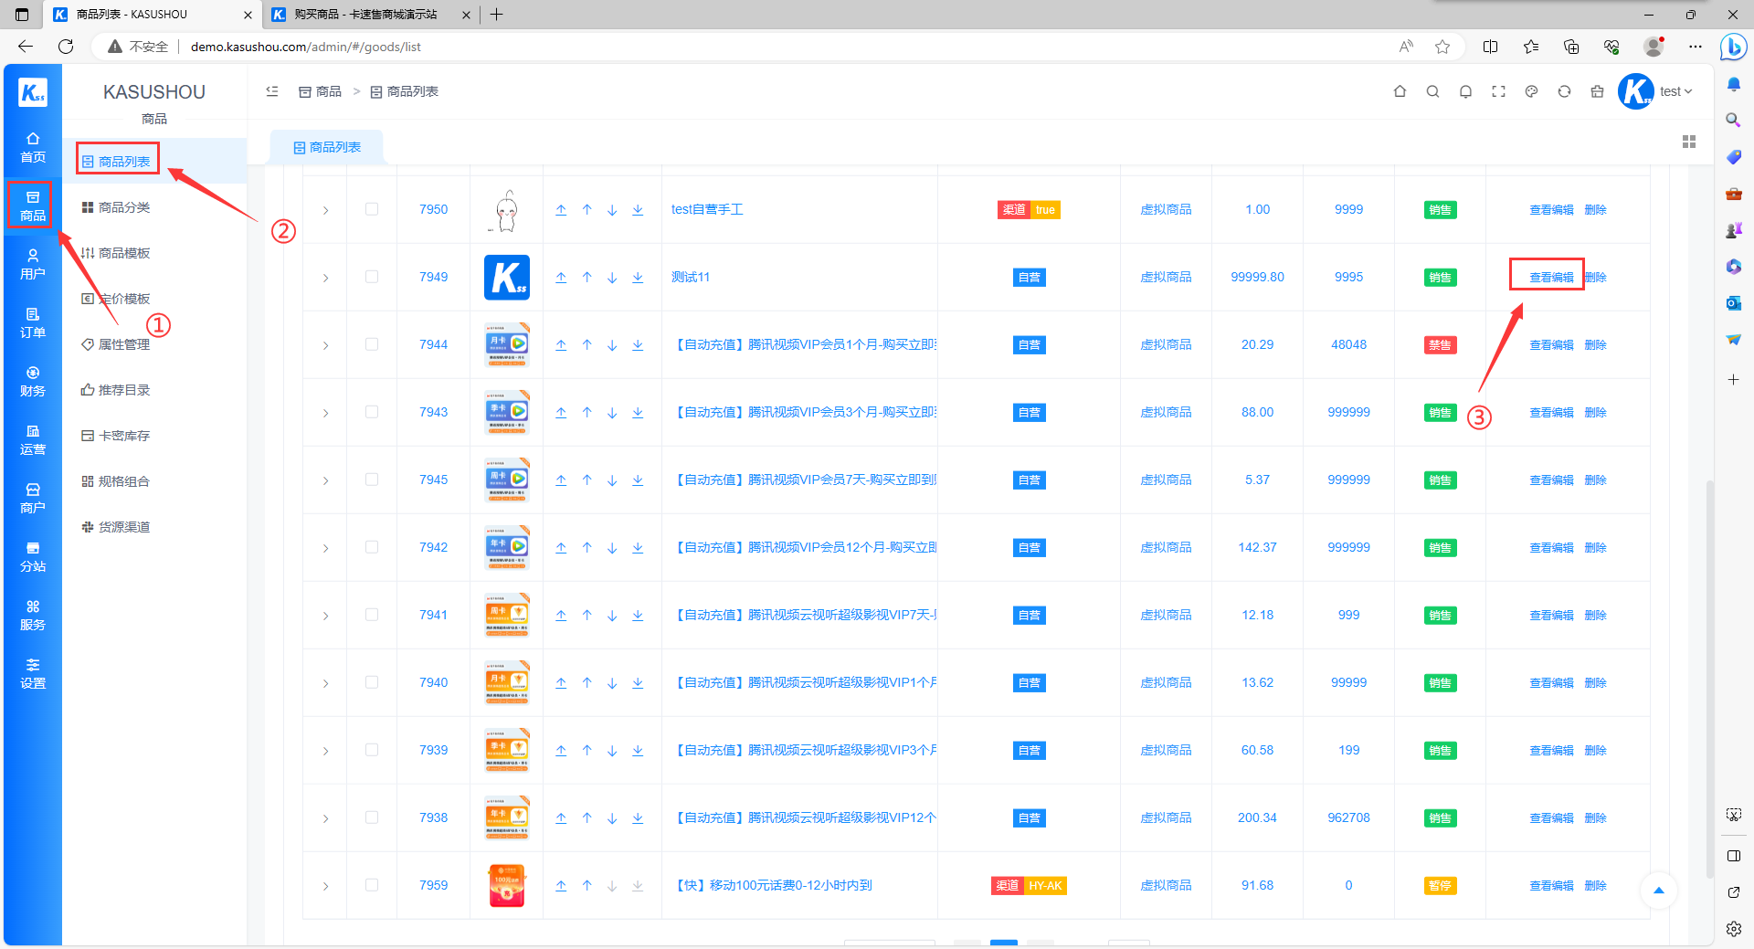The width and height of the screenshot is (1754, 949).
Task: Click the notification bell icon in header
Action: click(x=1465, y=91)
